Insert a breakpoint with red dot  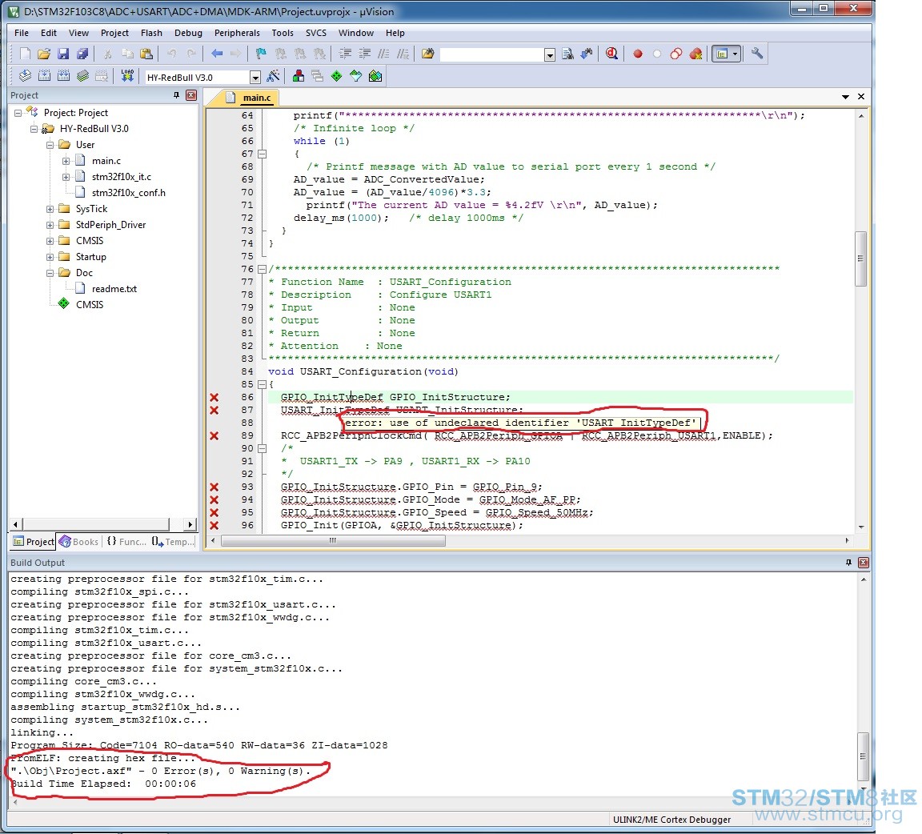pyautogui.click(x=637, y=54)
